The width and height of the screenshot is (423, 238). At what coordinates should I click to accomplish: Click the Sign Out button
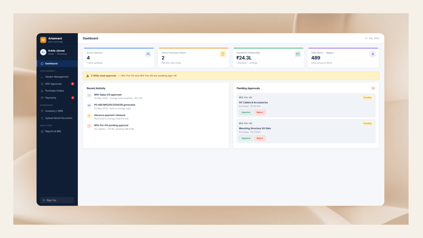click(x=57, y=200)
